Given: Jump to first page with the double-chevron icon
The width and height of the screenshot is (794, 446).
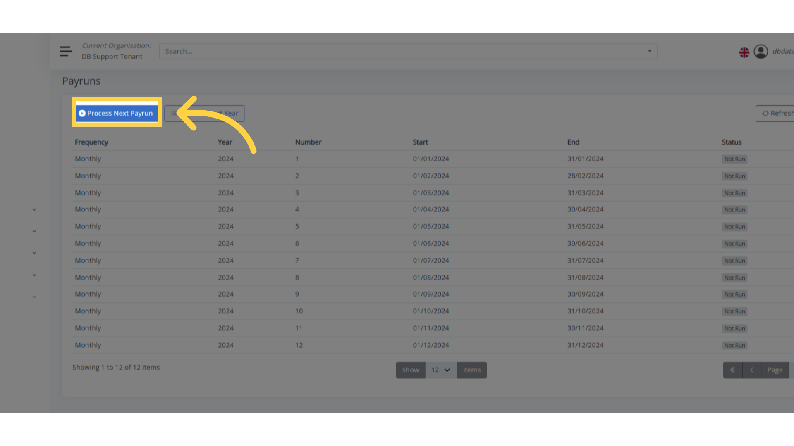Looking at the screenshot, I should [x=733, y=370].
